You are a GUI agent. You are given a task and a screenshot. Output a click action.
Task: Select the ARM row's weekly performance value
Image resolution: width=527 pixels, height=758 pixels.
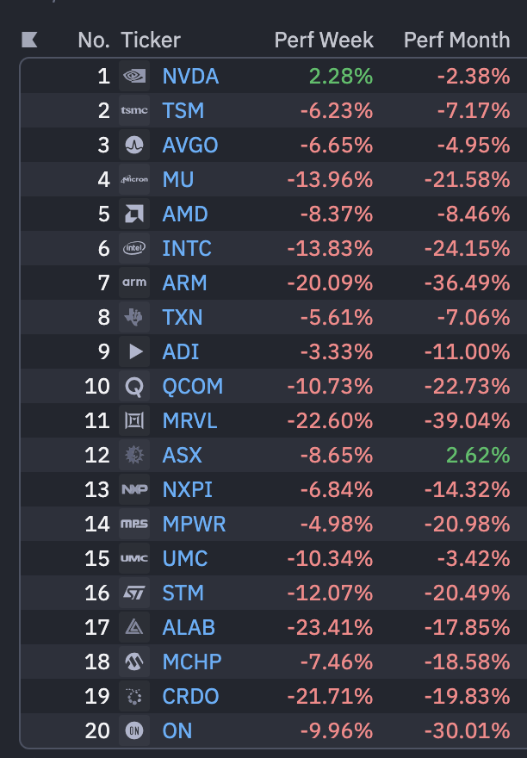click(x=330, y=283)
